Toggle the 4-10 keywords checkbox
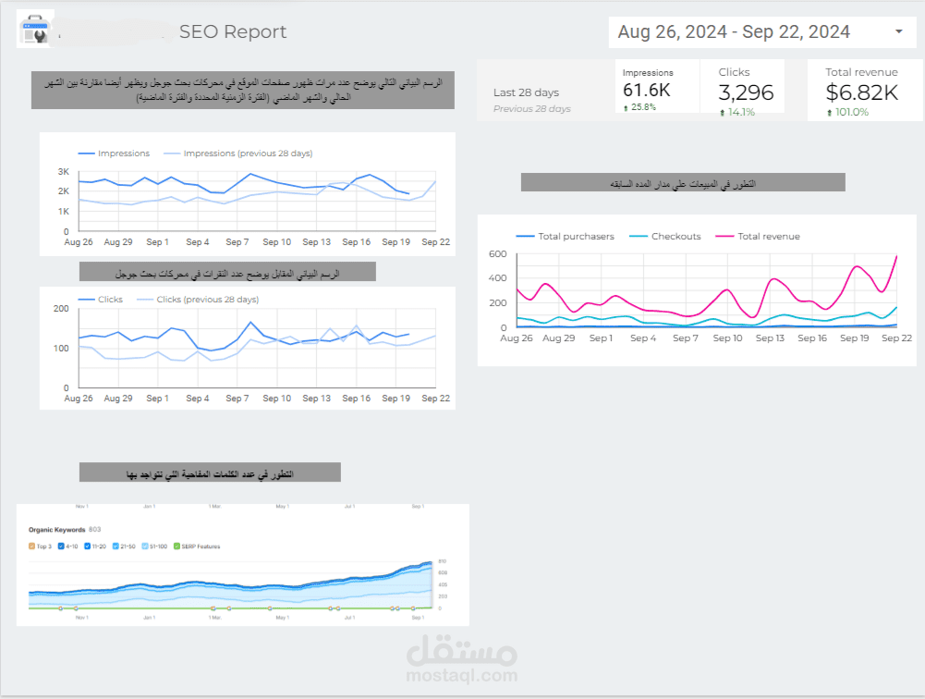The image size is (925, 699). 61,546
